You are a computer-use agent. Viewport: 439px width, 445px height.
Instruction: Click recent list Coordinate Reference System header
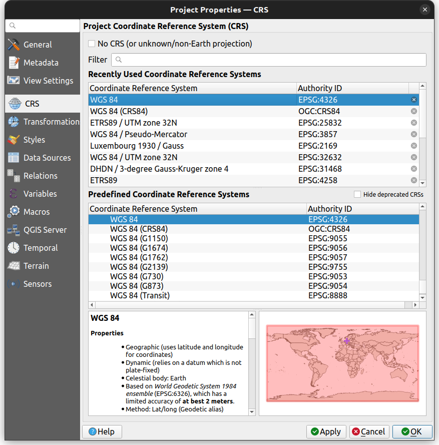tap(192, 88)
